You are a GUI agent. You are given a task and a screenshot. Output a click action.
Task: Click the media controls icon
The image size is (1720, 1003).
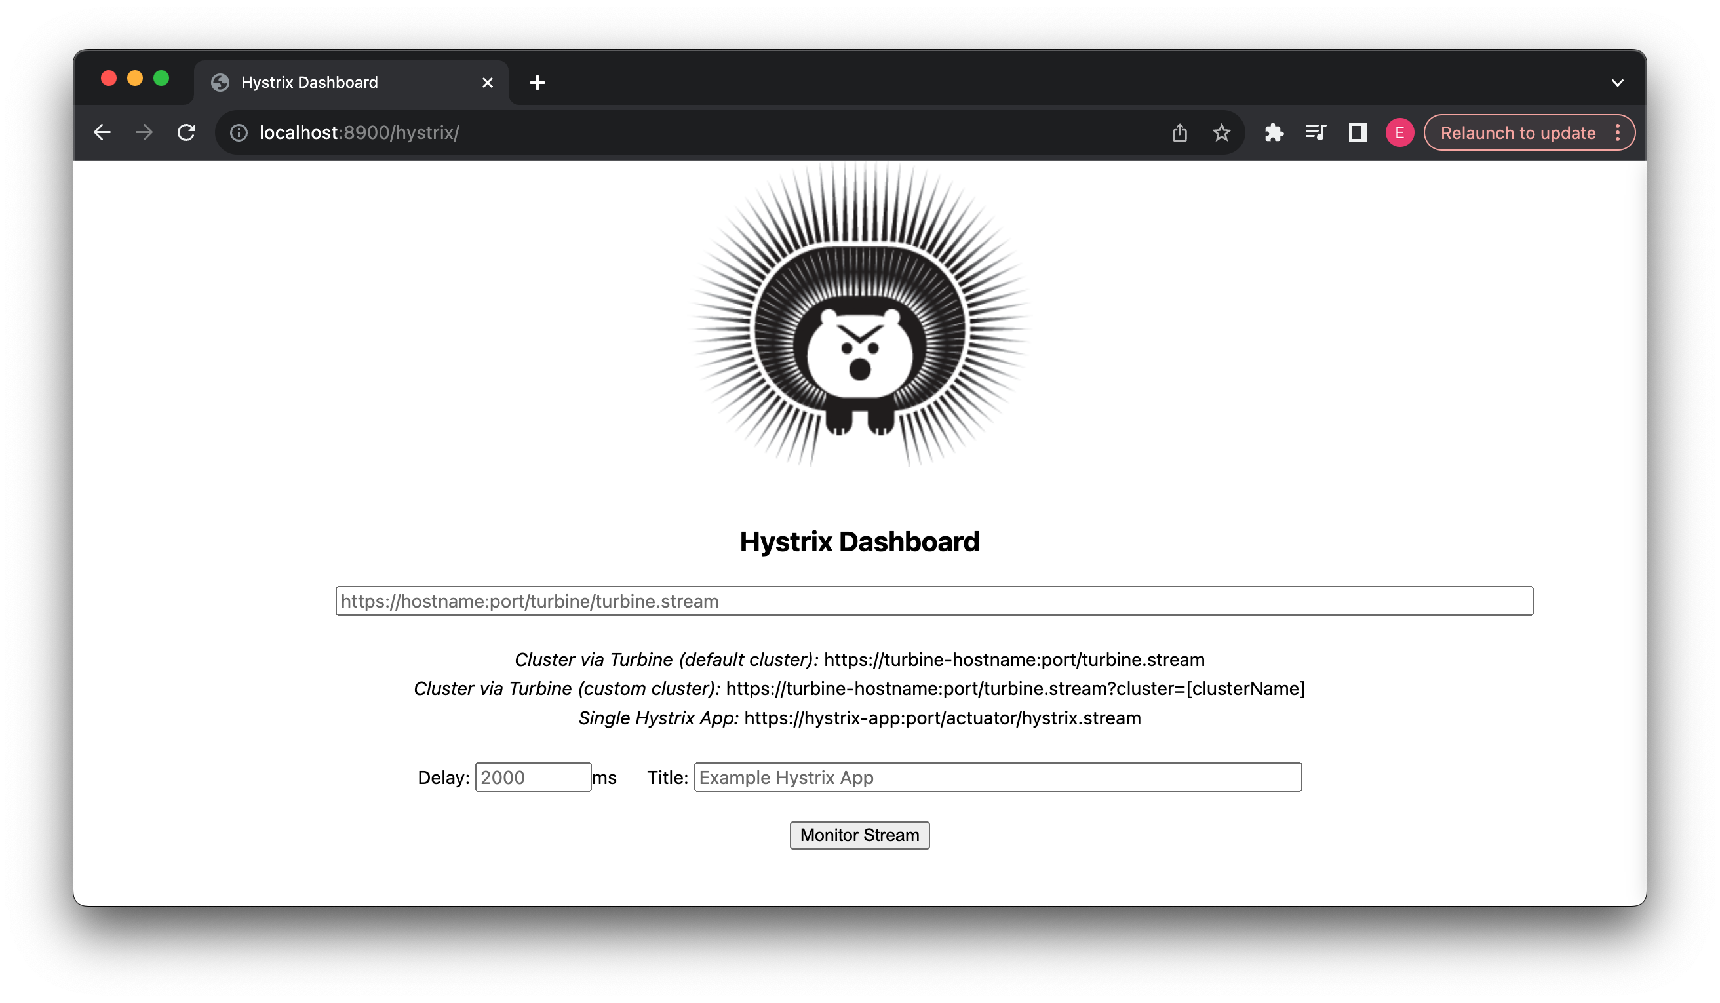tap(1316, 132)
